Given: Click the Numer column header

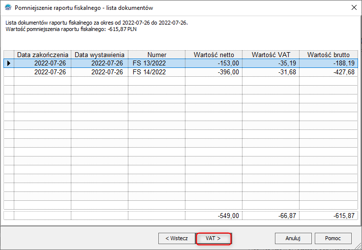Looking at the screenshot, I should point(157,55).
